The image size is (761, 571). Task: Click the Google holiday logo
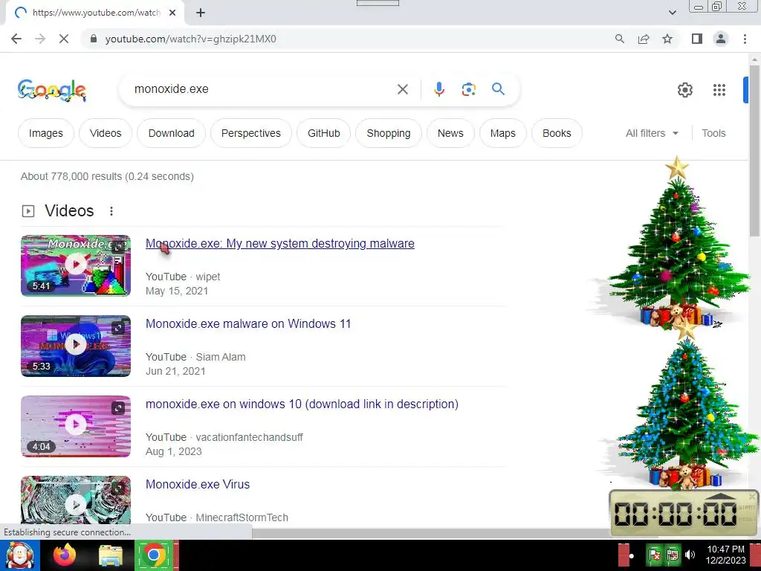[x=52, y=90]
